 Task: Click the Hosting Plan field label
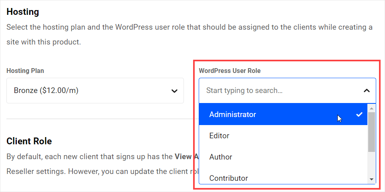click(x=25, y=71)
